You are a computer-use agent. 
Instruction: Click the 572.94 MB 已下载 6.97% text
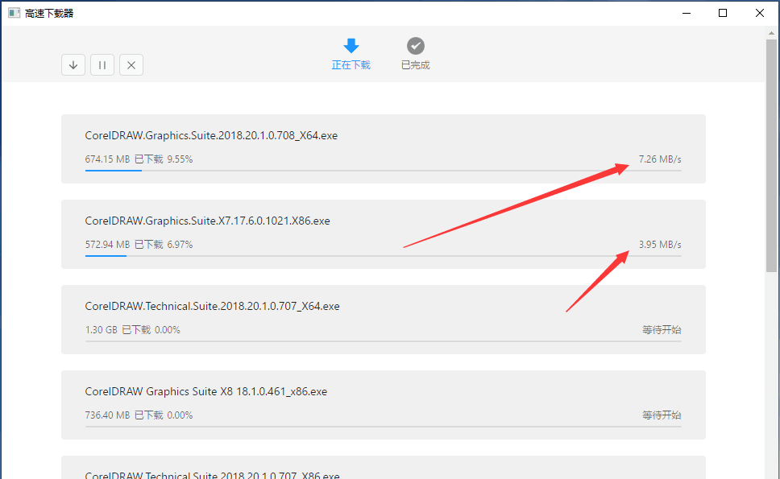139,245
